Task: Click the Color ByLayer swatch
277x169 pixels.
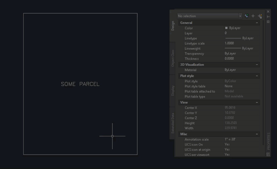Action: [x=226, y=28]
